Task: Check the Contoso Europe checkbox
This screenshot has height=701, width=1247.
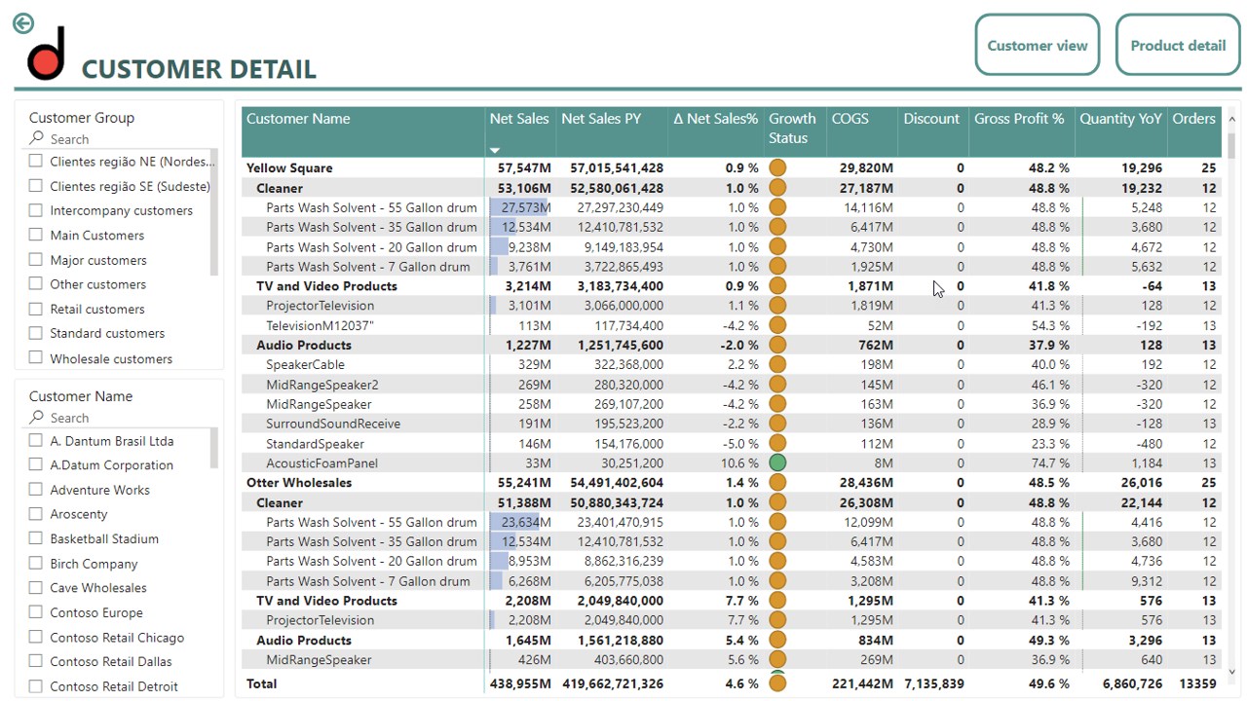Action: [x=36, y=612]
